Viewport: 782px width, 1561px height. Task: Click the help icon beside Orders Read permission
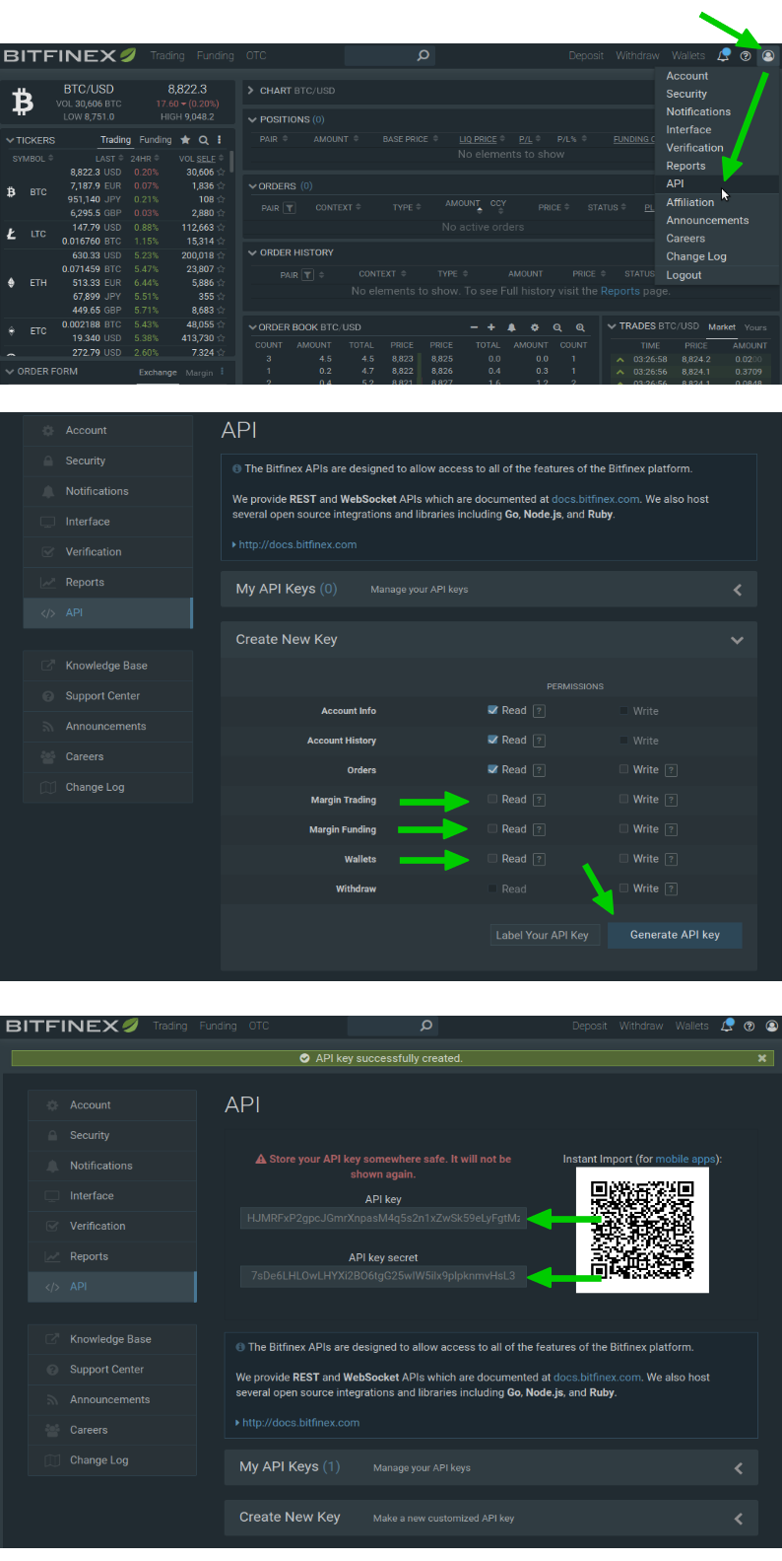tap(539, 770)
